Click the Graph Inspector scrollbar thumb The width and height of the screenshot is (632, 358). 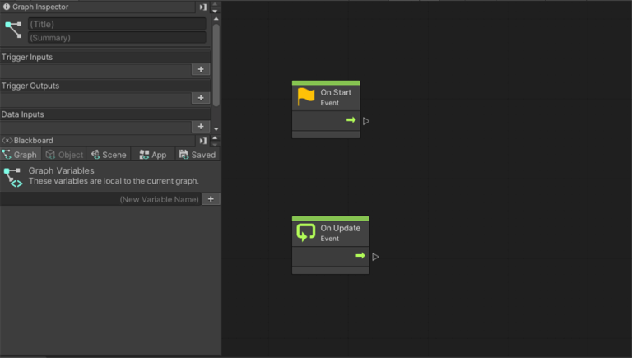216,65
